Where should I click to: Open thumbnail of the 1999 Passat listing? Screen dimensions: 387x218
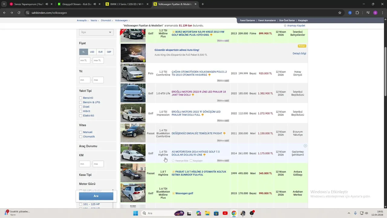tap(133, 173)
